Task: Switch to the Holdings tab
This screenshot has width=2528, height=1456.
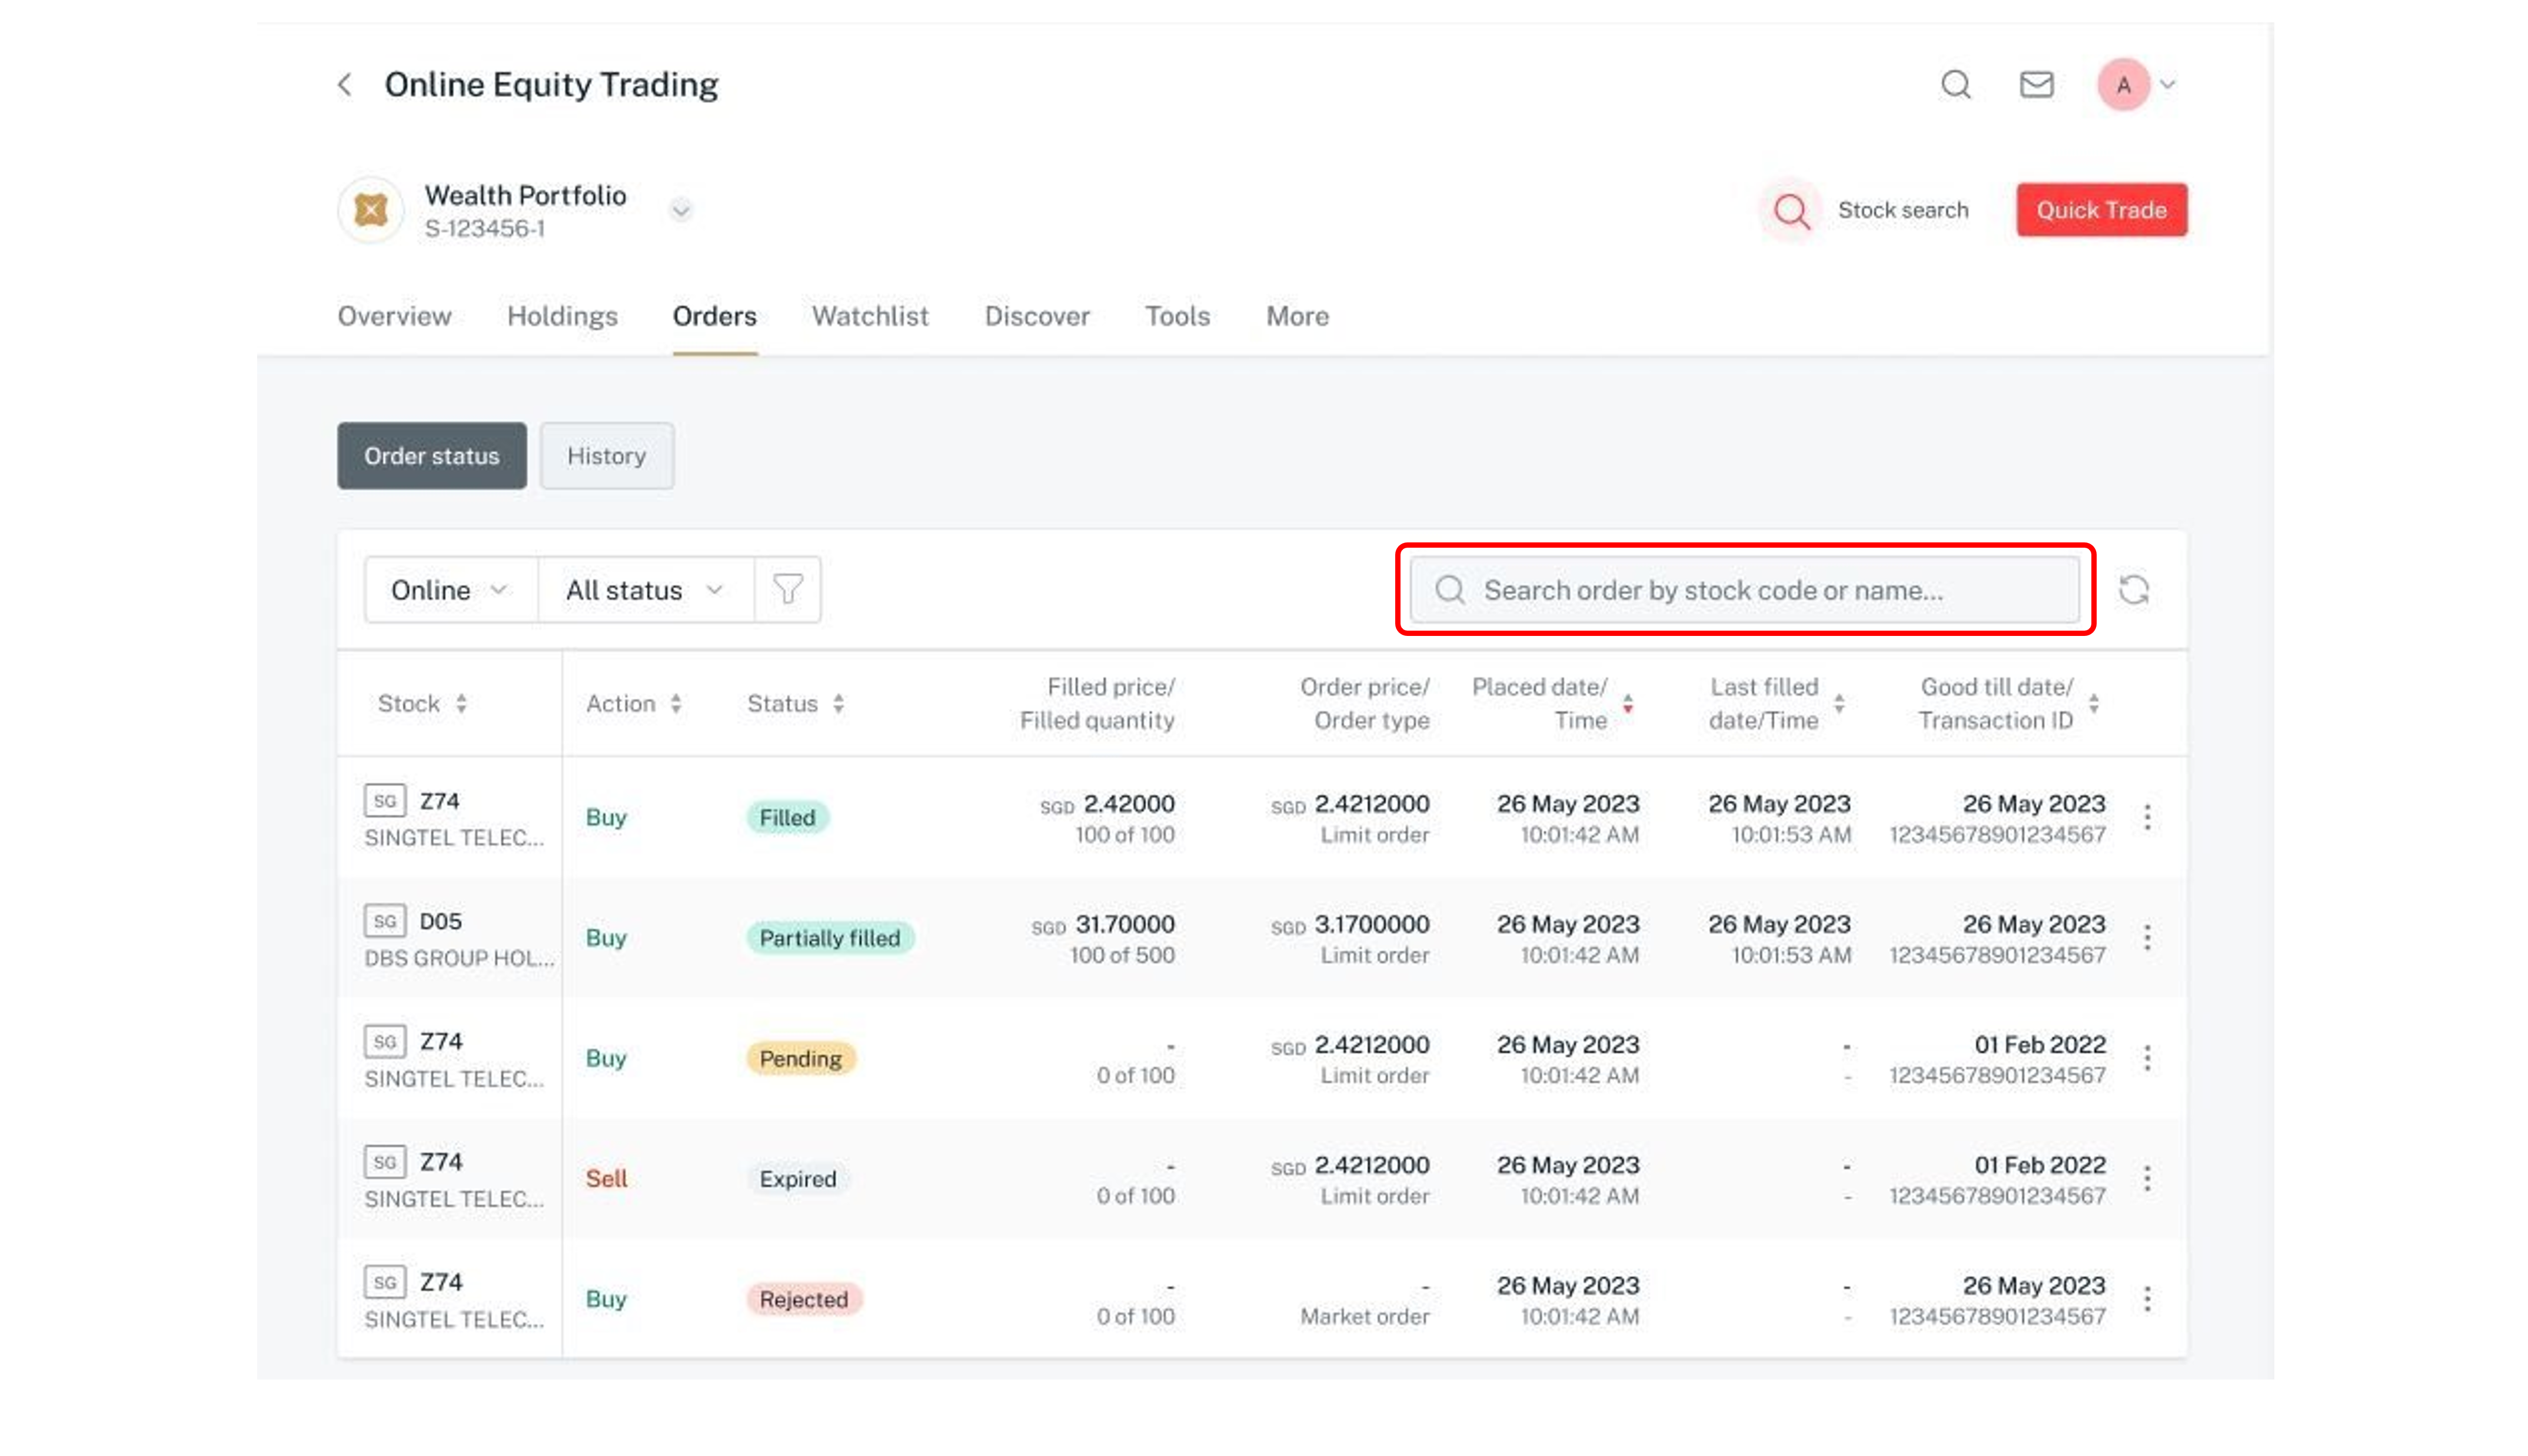Action: pos(562,316)
